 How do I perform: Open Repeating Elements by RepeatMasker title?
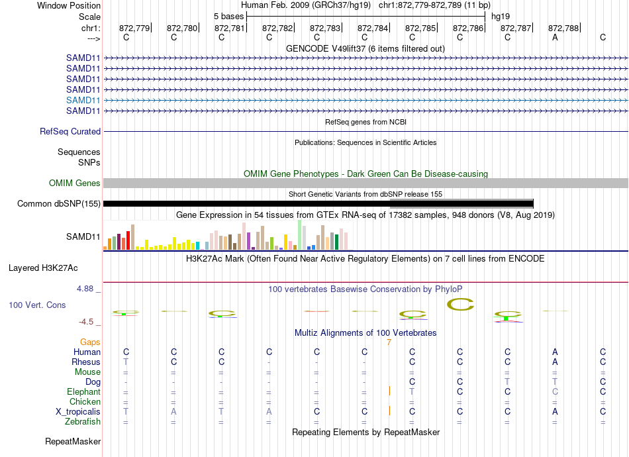coord(365,432)
